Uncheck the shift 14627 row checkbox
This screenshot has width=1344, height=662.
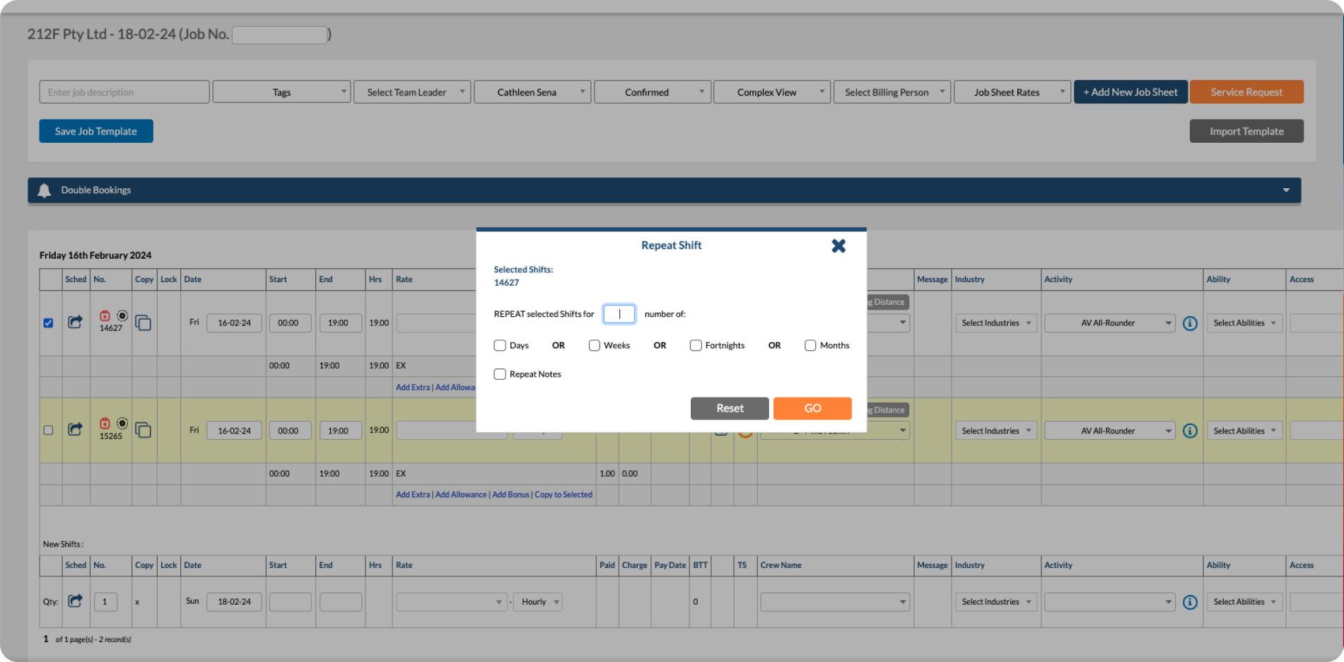48,323
